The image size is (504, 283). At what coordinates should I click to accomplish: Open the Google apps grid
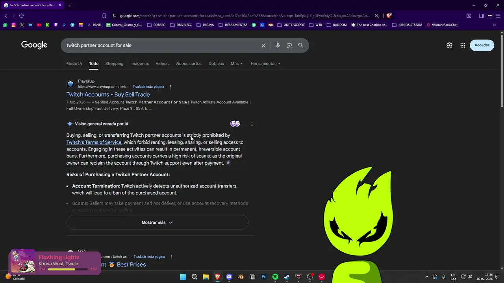[x=463, y=45]
